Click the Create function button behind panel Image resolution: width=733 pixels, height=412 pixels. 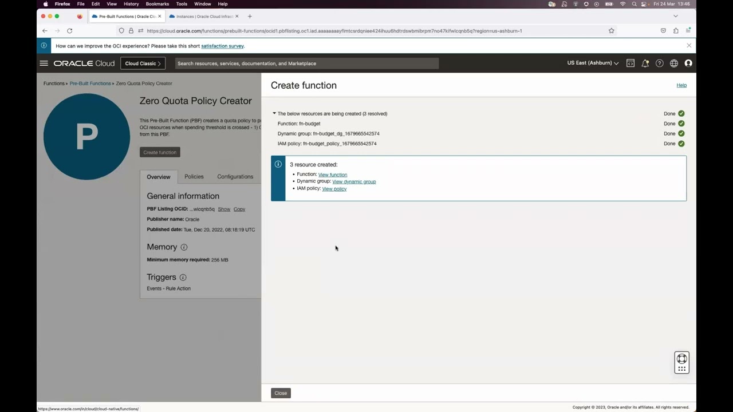160,152
